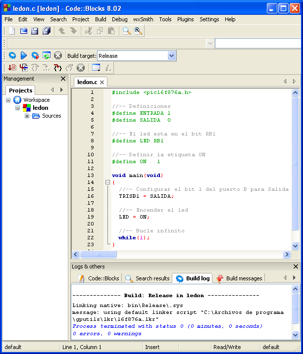Click the Build and run icon
The image size is (303, 354).
35,56
